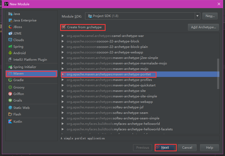The image size is (225, 156).
Task: Click the Clouds icon
Action: [x=10, y=40]
